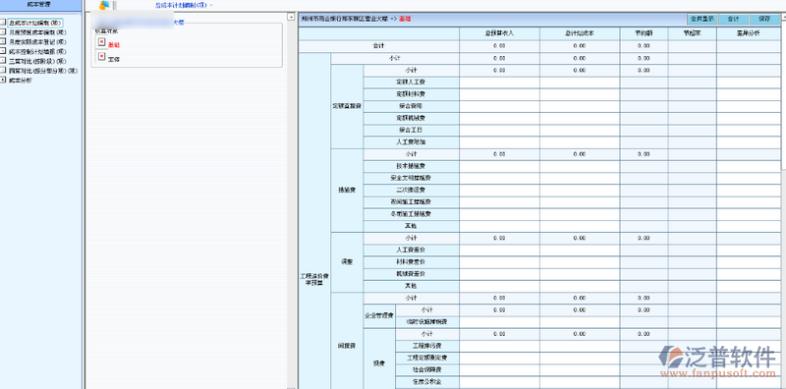This screenshot has height=389, width=786.
Task: Click the 总计划成本 column header
Action: tap(580, 33)
